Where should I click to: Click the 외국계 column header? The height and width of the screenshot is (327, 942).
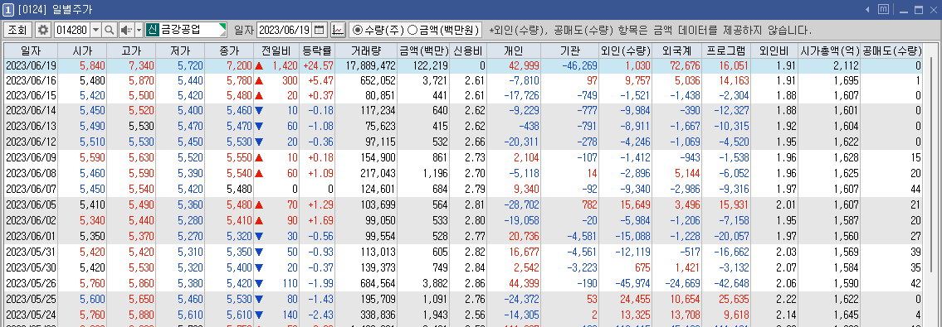(676, 50)
